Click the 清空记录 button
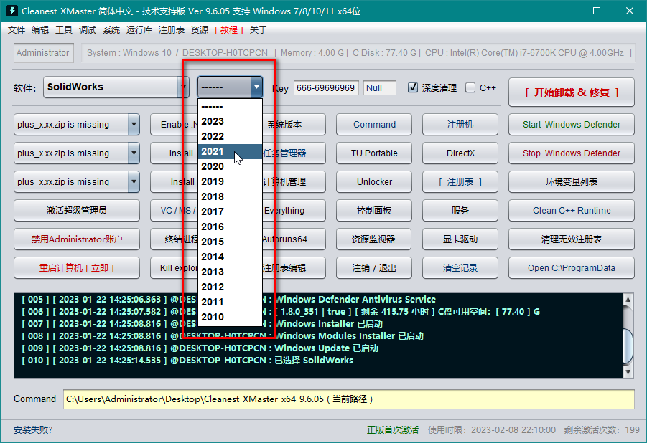The image size is (647, 443). [x=460, y=267]
